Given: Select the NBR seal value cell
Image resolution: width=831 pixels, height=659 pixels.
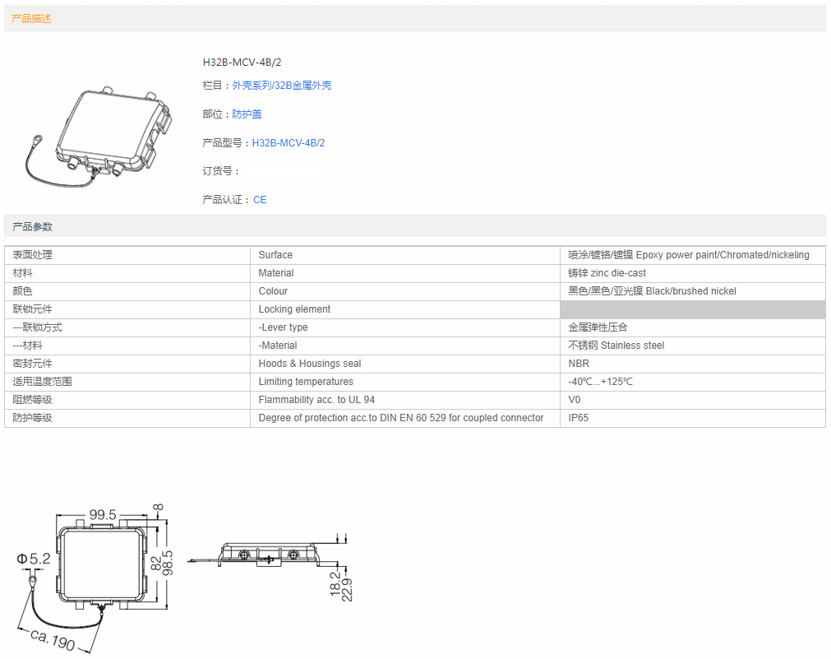Looking at the screenshot, I should pos(579,364).
